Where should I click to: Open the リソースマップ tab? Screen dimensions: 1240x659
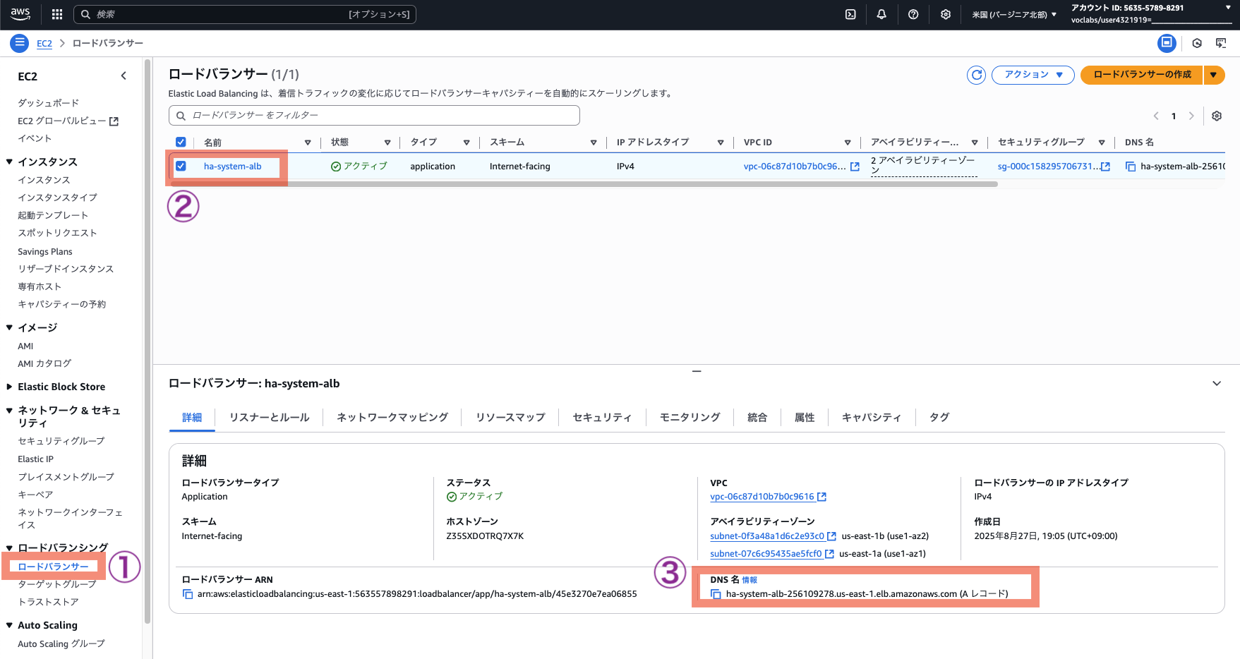[x=510, y=418]
